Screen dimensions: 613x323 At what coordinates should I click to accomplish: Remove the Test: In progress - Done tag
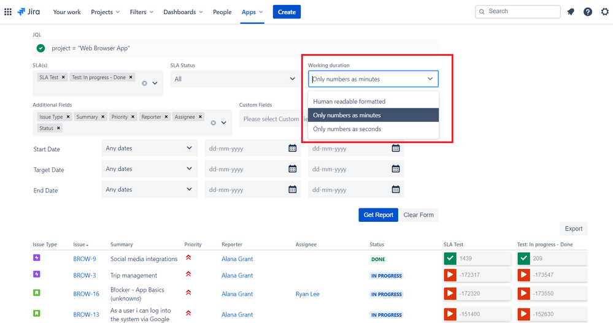pos(131,77)
